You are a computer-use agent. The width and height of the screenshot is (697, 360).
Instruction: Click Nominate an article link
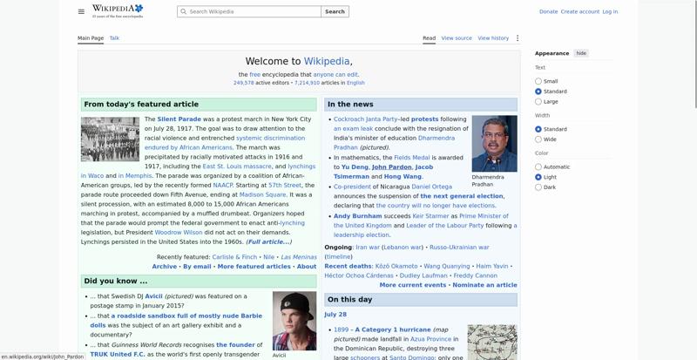(484, 285)
